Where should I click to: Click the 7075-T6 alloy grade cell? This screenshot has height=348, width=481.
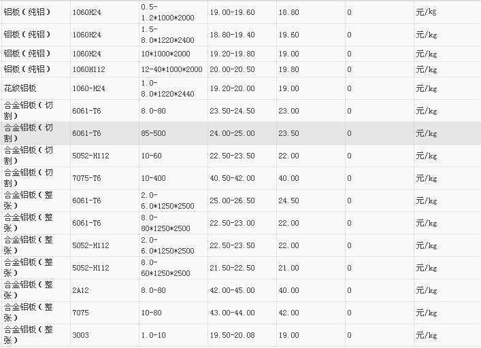pyautogui.click(x=86, y=178)
